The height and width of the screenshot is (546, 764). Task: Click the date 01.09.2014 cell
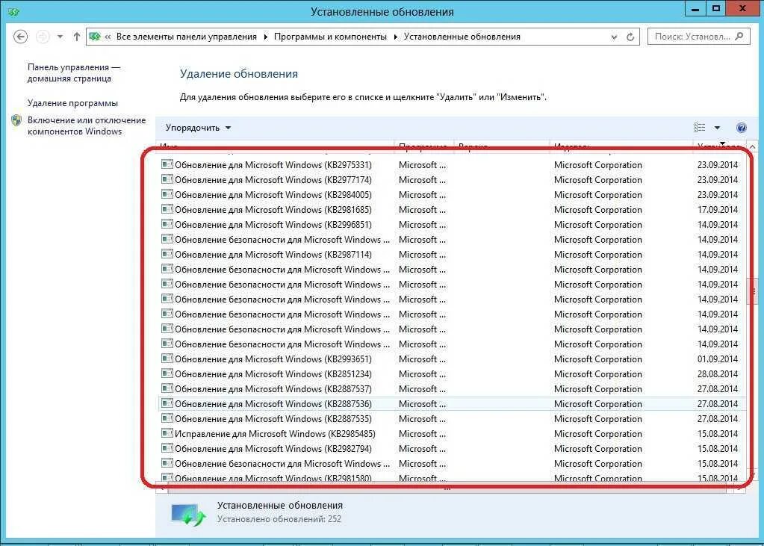tap(718, 359)
